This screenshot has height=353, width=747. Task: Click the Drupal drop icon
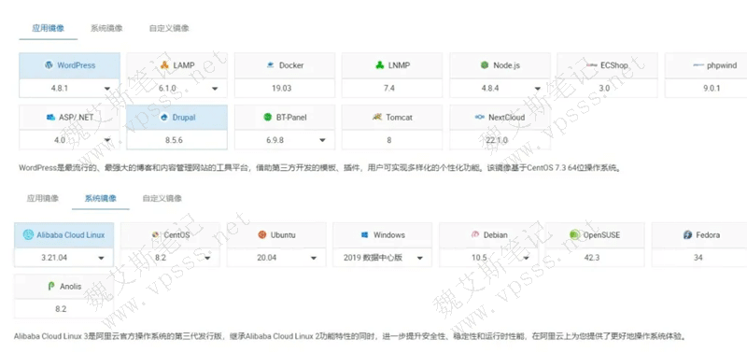click(x=165, y=117)
